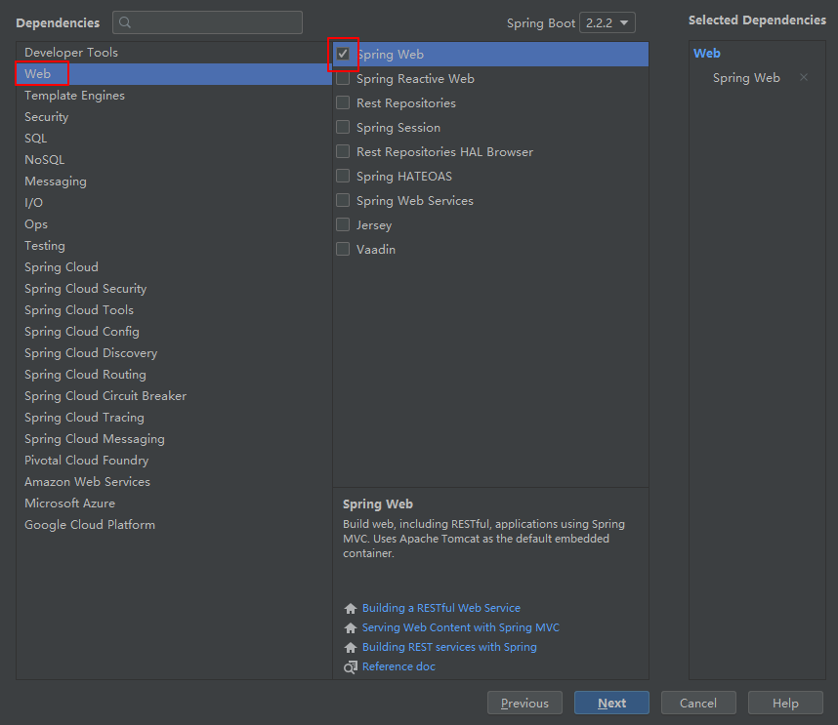Screen dimensions: 838x725
Task: Choose the Ops category
Action: tap(174, 224)
